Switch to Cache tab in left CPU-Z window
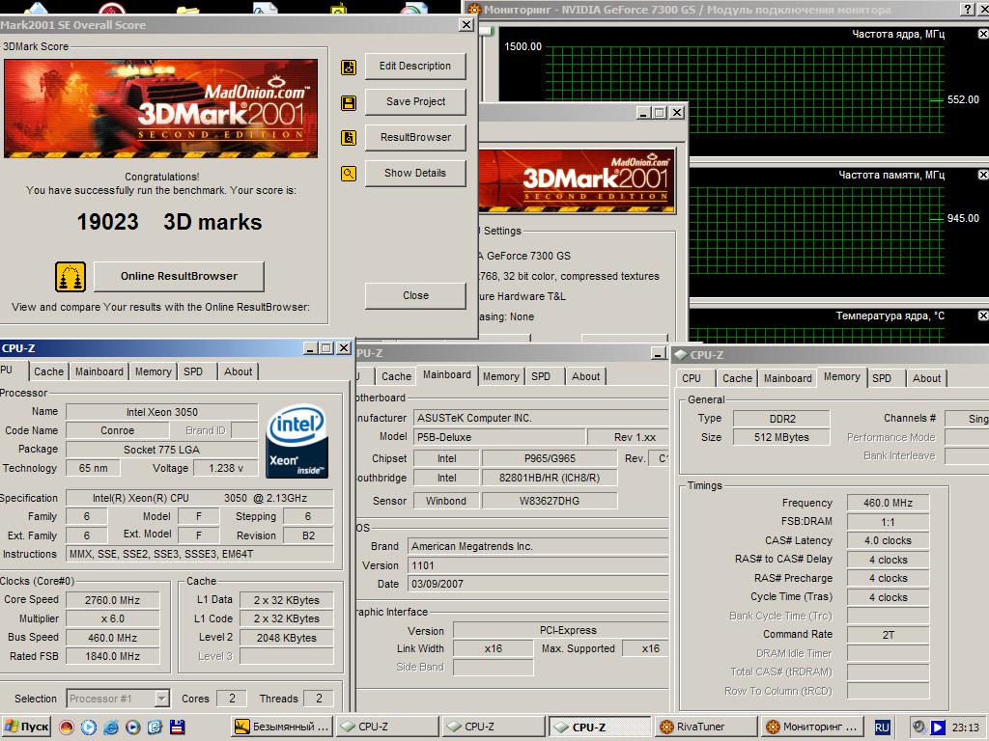Image resolution: width=989 pixels, height=741 pixels. (x=48, y=371)
